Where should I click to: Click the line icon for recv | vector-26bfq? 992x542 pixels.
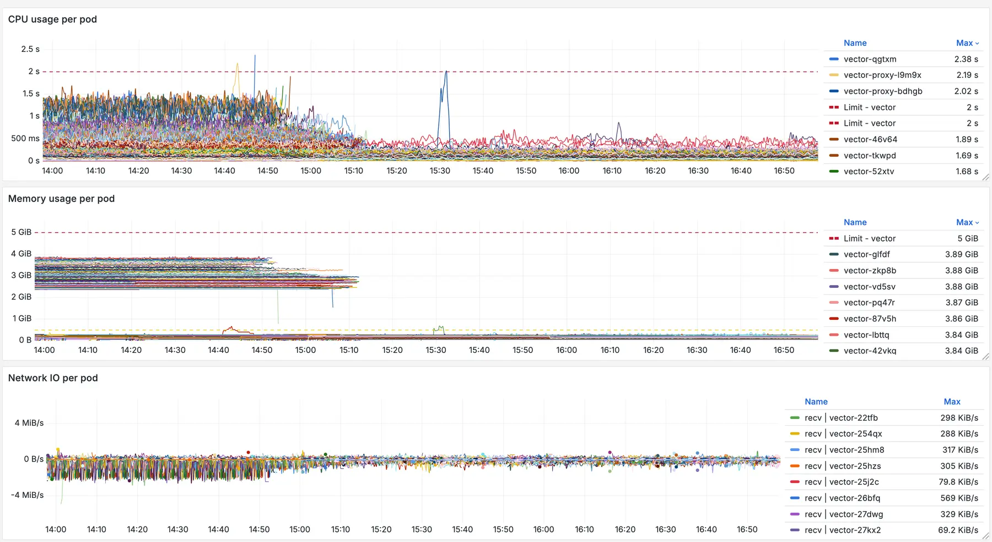point(794,498)
